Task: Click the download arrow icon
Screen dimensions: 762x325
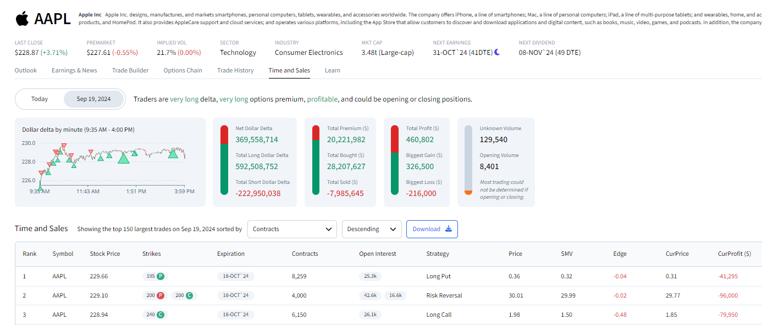Action: tap(449, 229)
